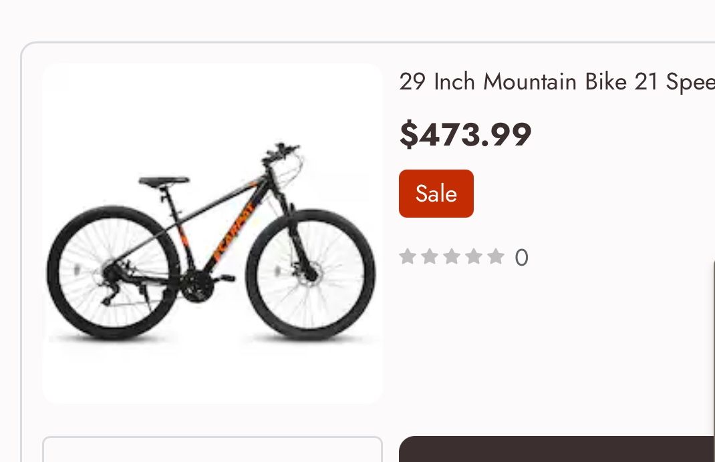Image resolution: width=715 pixels, height=462 pixels.
Task: Open the mountain bike product photo
Action: [212, 233]
